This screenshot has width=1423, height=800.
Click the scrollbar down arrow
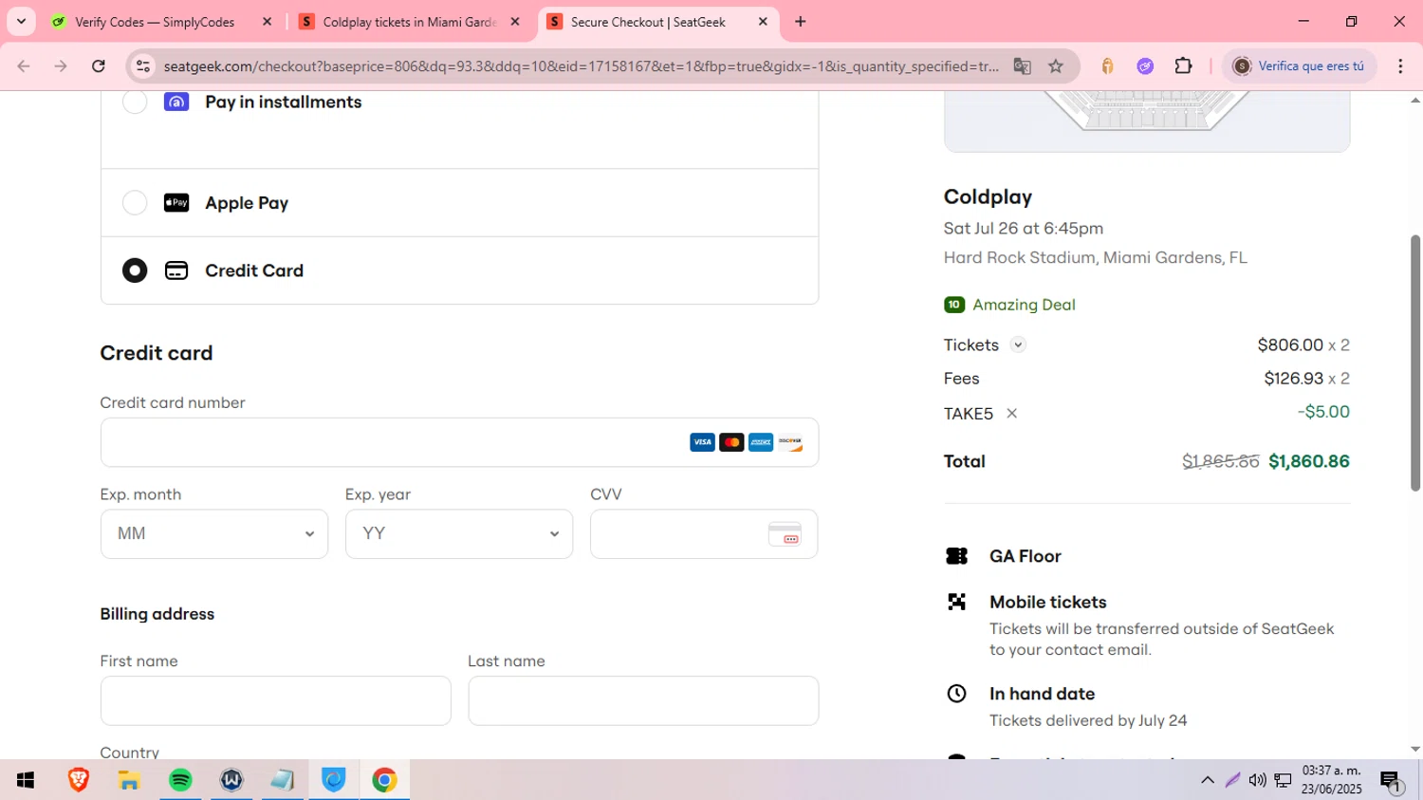[1415, 749]
